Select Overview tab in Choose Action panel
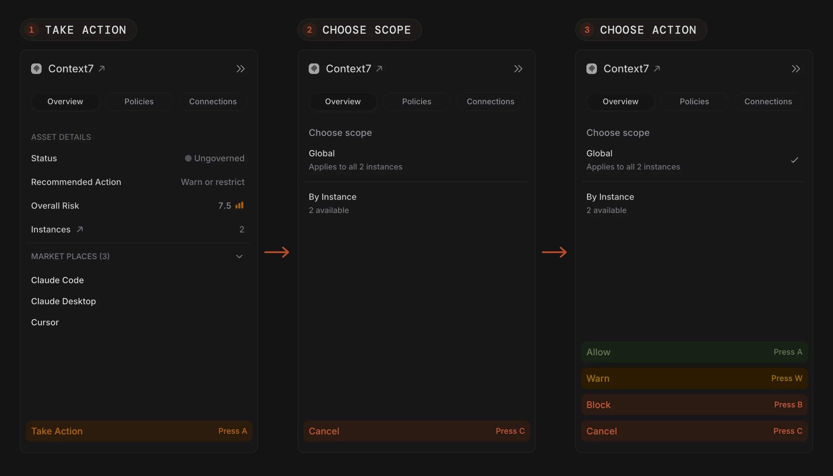 point(620,101)
